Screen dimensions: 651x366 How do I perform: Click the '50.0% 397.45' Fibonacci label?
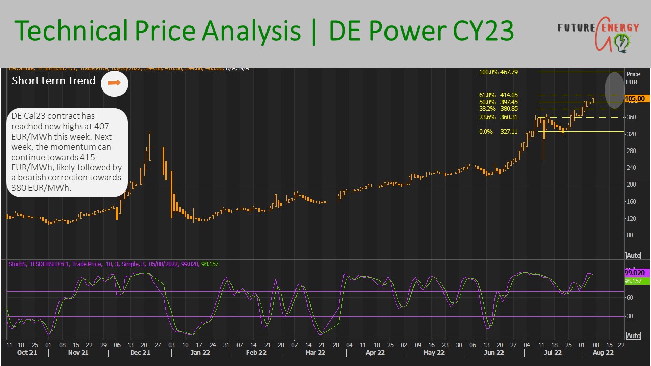(498, 102)
